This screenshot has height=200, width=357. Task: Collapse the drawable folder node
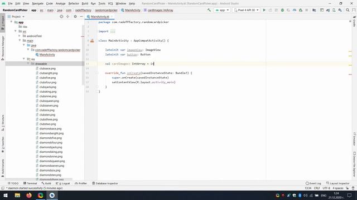click(x=28, y=64)
